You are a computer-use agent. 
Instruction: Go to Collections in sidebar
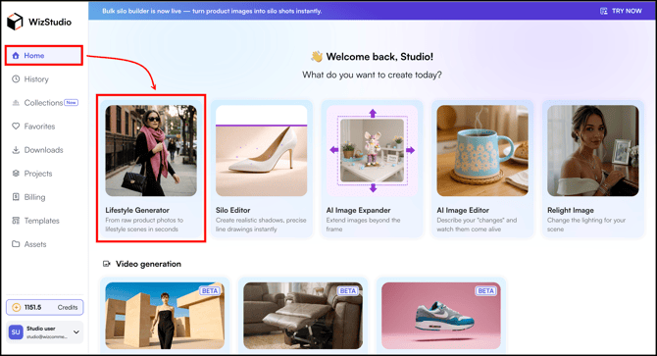point(43,103)
